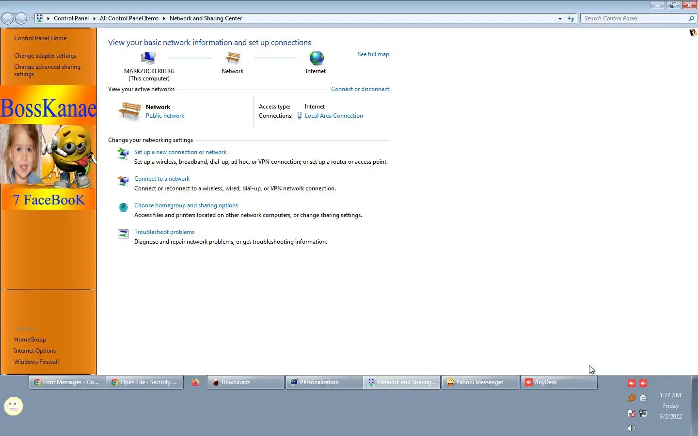Open the recent pages dropdown beside Forward
The width and height of the screenshot is (698, 436).
(31, 18)
